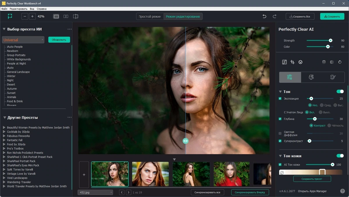
Task: Toggle the Тон section switch
Action: pyautogui.click(x=340, y=92)
